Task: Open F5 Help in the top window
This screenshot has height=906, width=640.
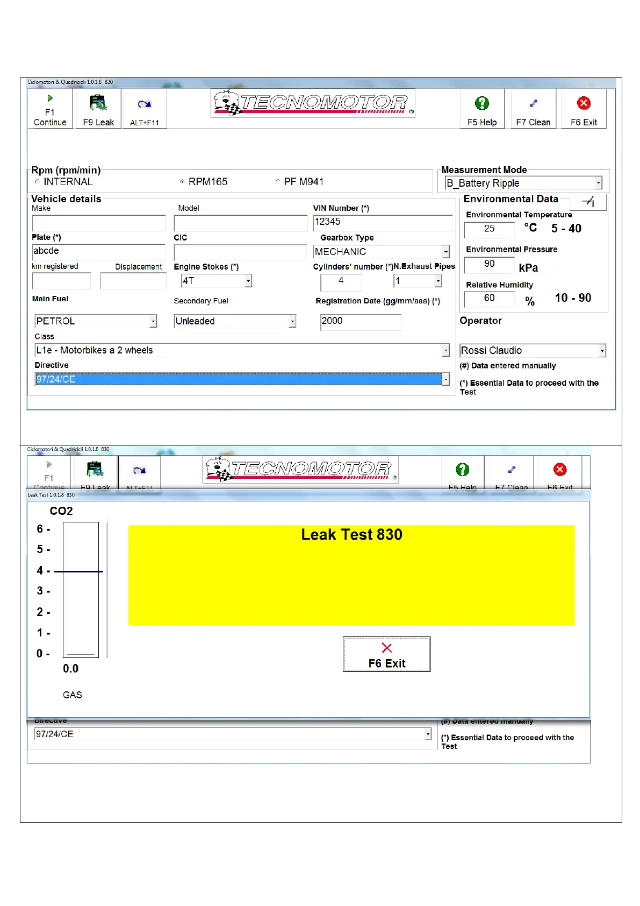Action: tap(482, 109)
